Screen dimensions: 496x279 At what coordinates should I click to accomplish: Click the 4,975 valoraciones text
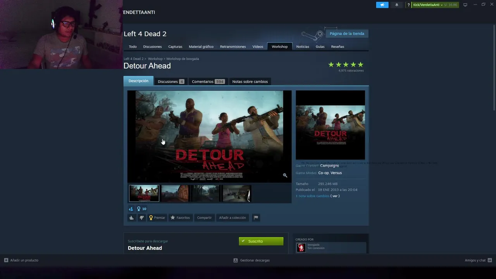click(x=351, y=71)
